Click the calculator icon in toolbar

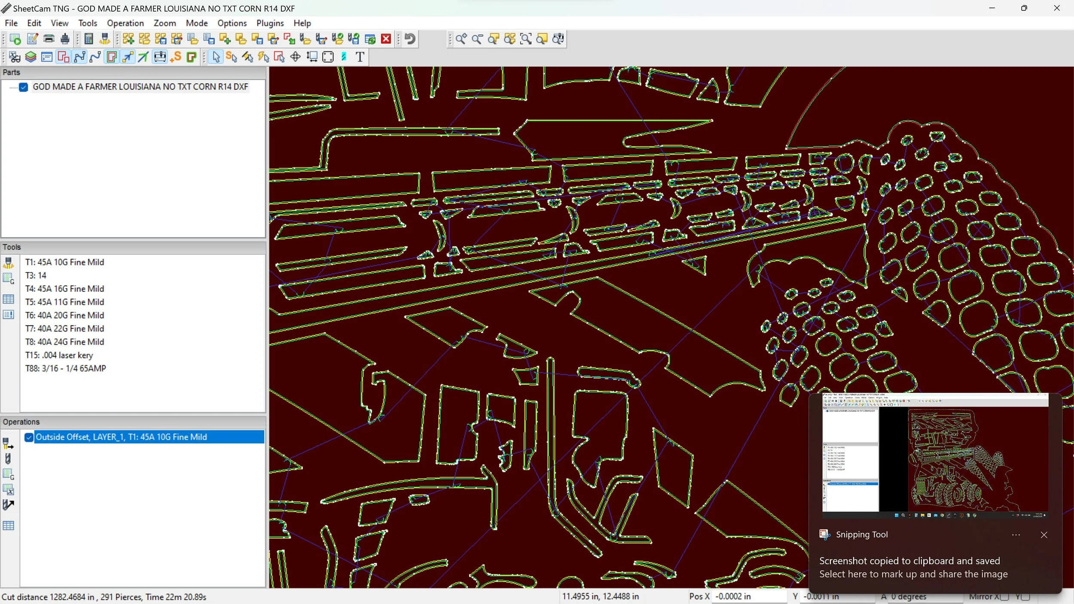[88, 39]
